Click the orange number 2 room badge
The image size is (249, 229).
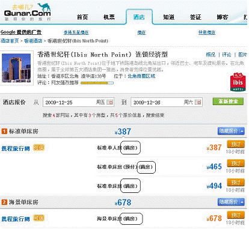point(4,202)
